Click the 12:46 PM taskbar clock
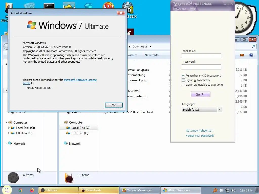Viewport: 259px width, 194px height. tap(246, 190)
